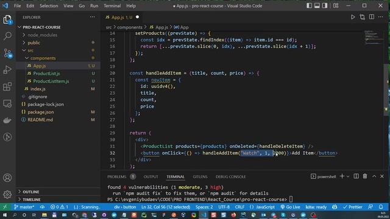
Task: Toggle the bottom Panel layout
Action: tap(317, 5)
